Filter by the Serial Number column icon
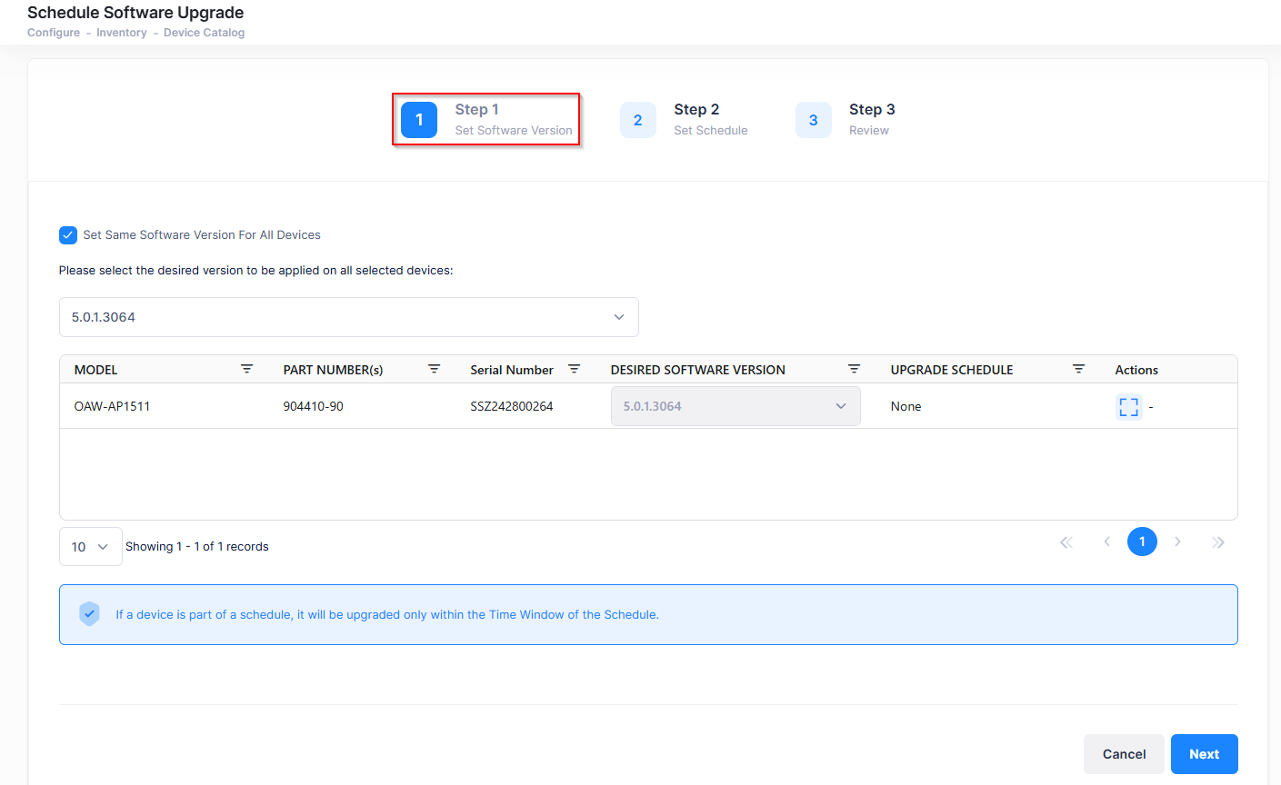Image resolution: width=1281 pixels, height=785 pixels. click(x=574, y=369)
